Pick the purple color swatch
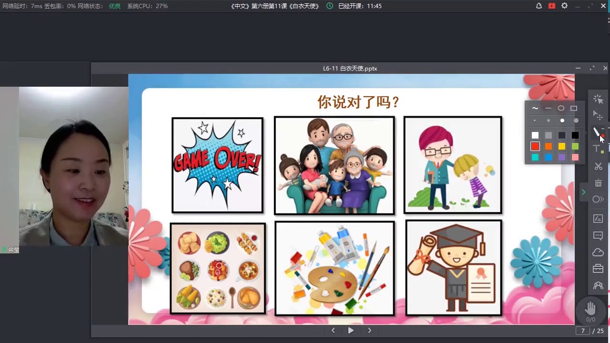610x343 pixels. pyautogui.click(x=562, y=157)
